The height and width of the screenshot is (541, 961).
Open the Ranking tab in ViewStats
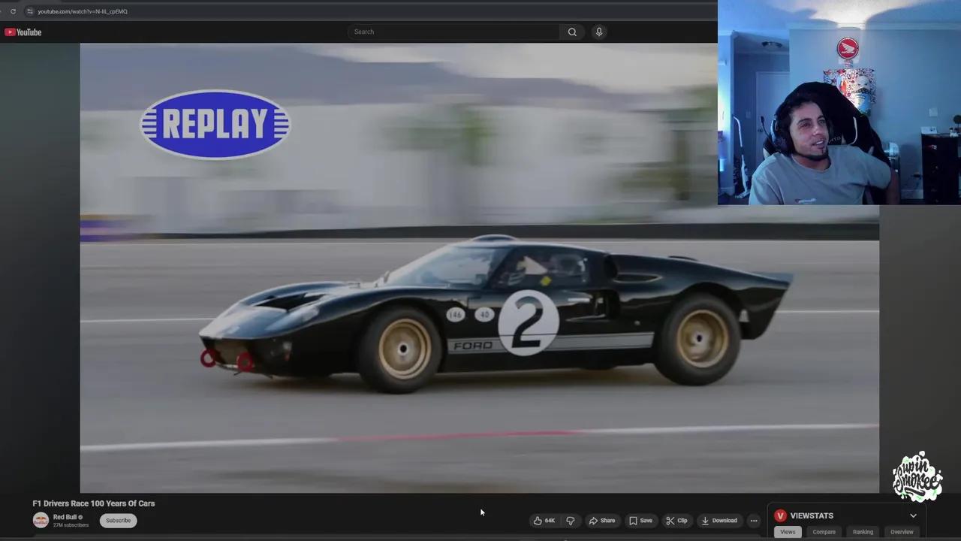tap(863, 532)
